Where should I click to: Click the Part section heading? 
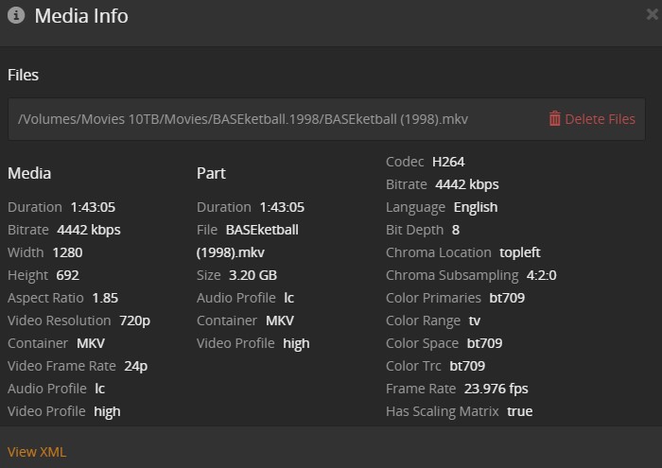pos(211,173)
